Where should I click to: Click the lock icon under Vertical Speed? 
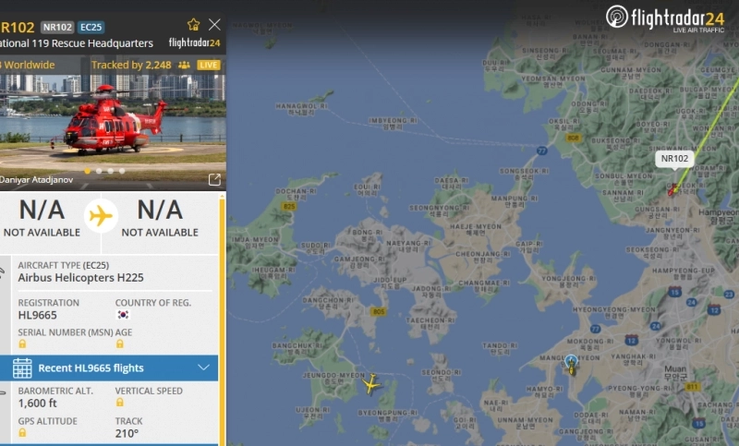click(x=120, y=403)
